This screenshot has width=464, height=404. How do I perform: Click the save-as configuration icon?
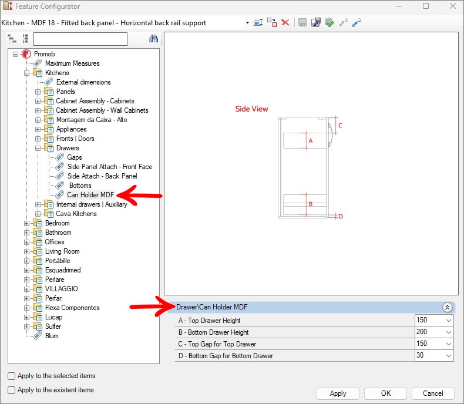[x=316, y=22]
